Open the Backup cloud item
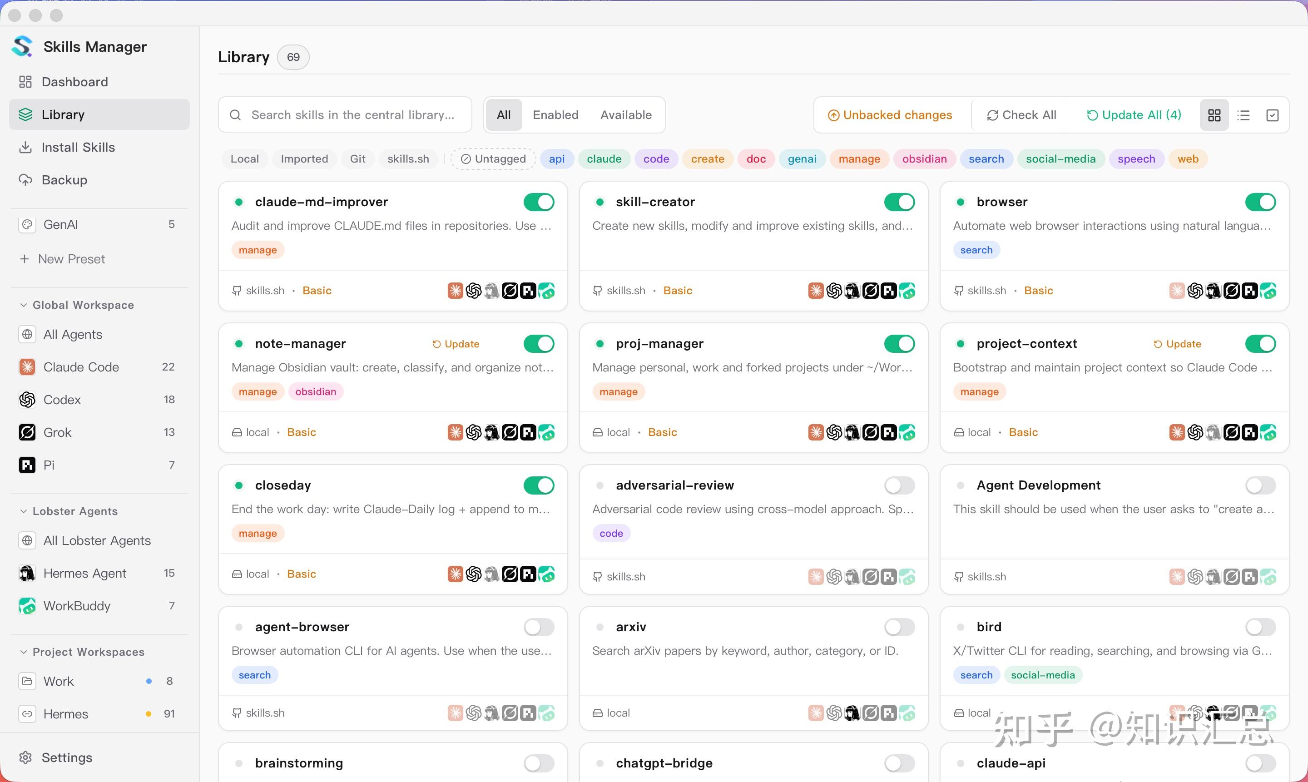Image resolution: width=1308 pixels, height=782 pixels. tap(99, 180)
